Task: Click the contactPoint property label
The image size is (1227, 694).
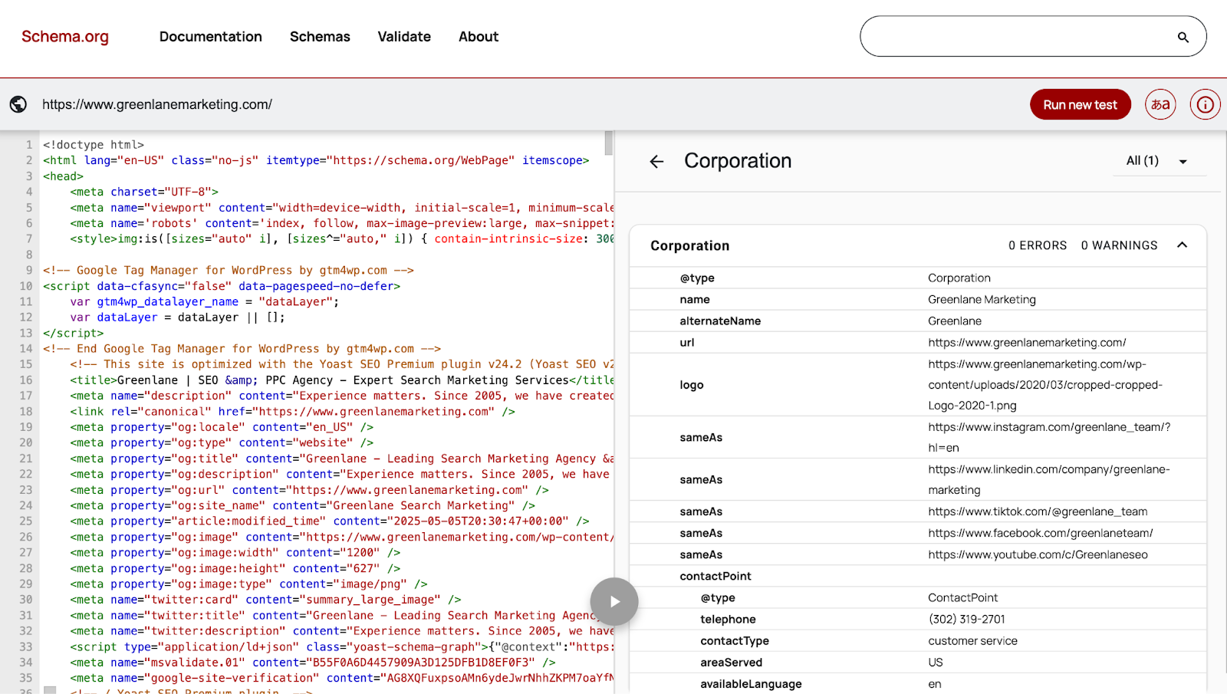Action: pyautogui.click(x=715, y=576)
